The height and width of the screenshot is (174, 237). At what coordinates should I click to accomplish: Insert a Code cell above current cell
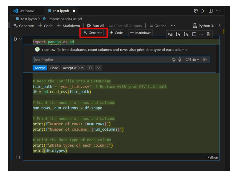(x=116, y=33)
